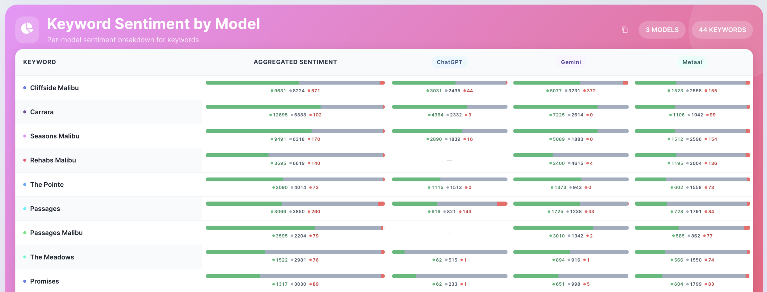This screenshot has width=767, height=292.
Task: Open the ChatGPT model column header
Action: (450, 62)
